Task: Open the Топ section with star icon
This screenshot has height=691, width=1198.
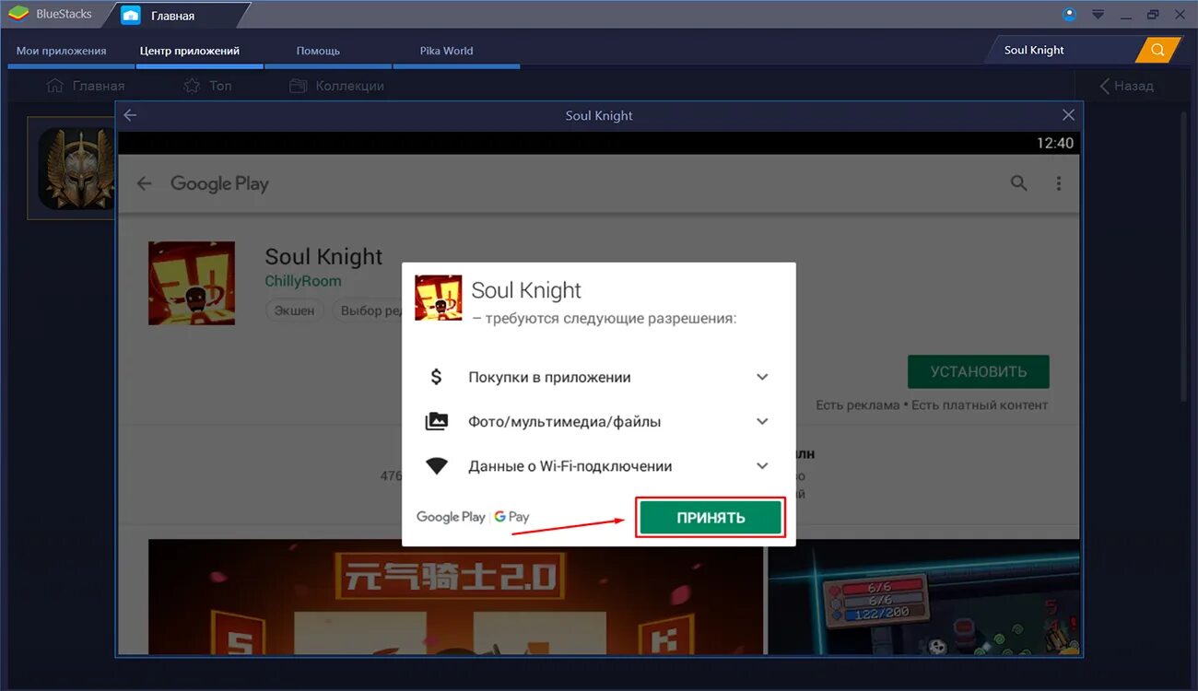Action: [207, 86]
